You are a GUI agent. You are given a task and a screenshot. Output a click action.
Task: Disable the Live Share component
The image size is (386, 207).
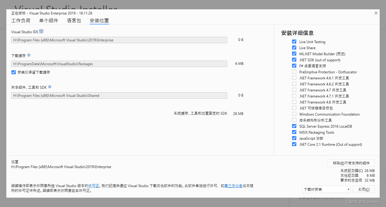[x=294, y=48]
